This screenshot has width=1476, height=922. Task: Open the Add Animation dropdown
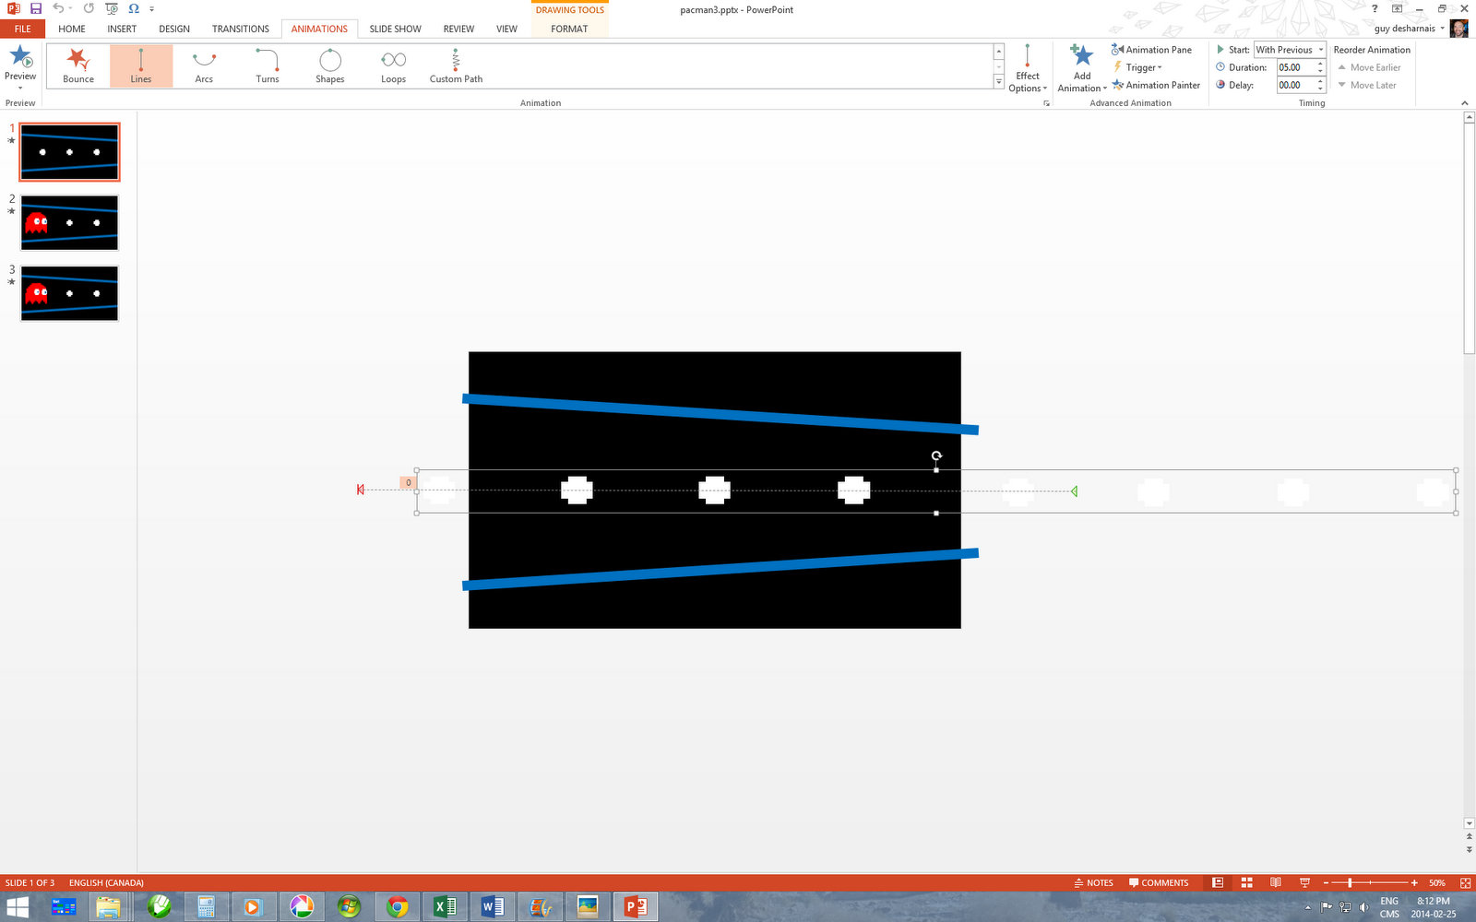coord(1082,68)
